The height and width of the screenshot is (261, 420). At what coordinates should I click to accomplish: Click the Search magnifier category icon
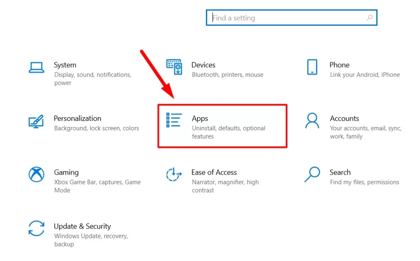click(x=312, y=175)
